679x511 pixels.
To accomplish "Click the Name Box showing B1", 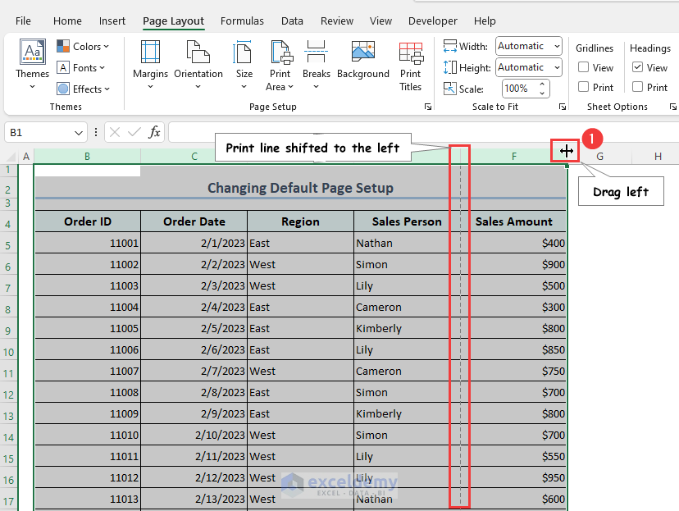I will [37, 132].
